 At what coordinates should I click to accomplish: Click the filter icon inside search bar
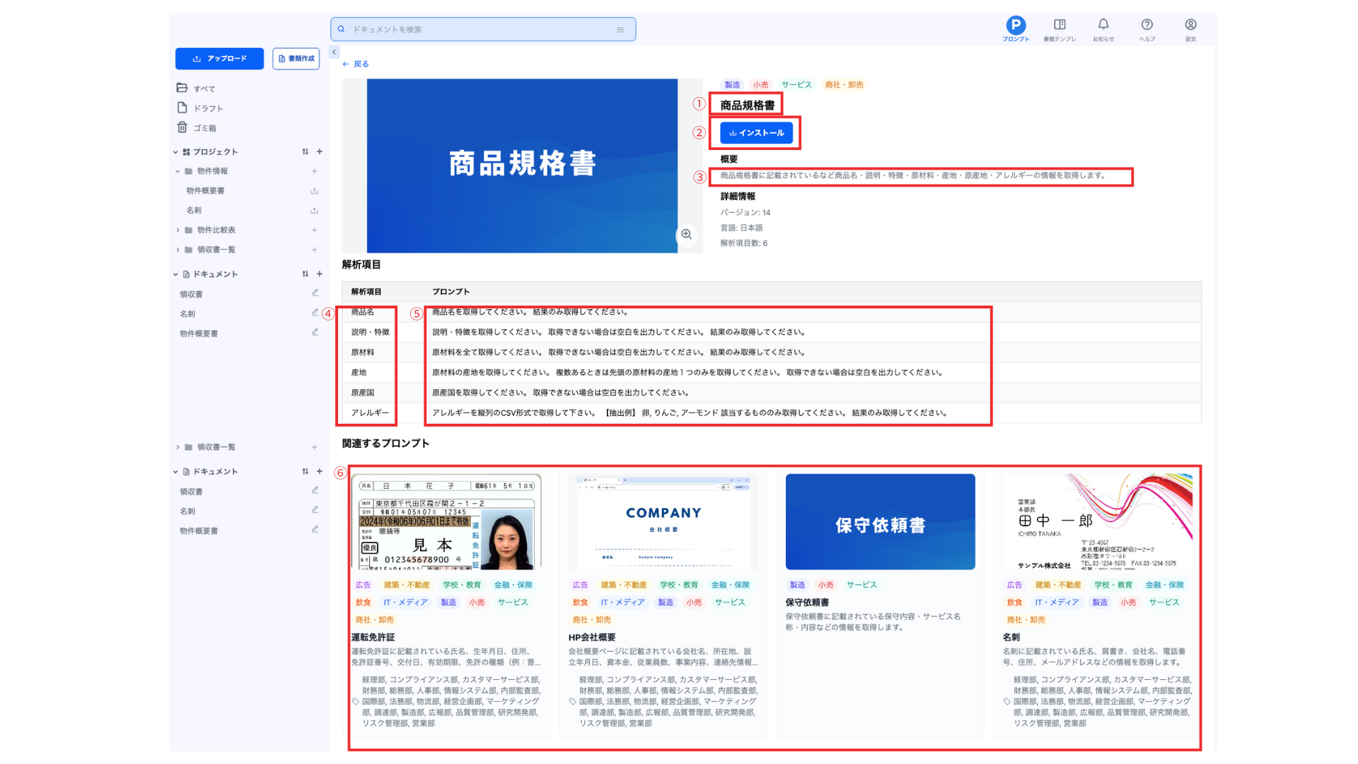tap(620, 30)
